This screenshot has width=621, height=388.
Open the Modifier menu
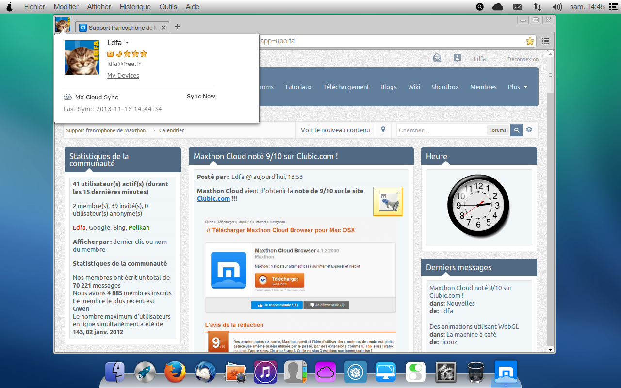click(x=66, y=7)
